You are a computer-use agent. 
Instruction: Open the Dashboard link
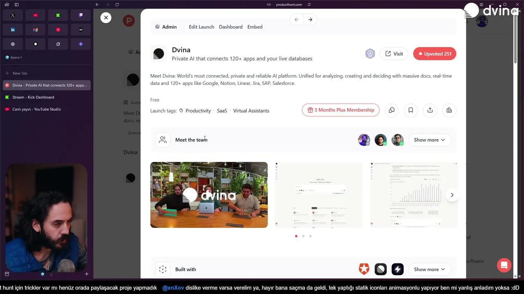(x=230, y=27)
